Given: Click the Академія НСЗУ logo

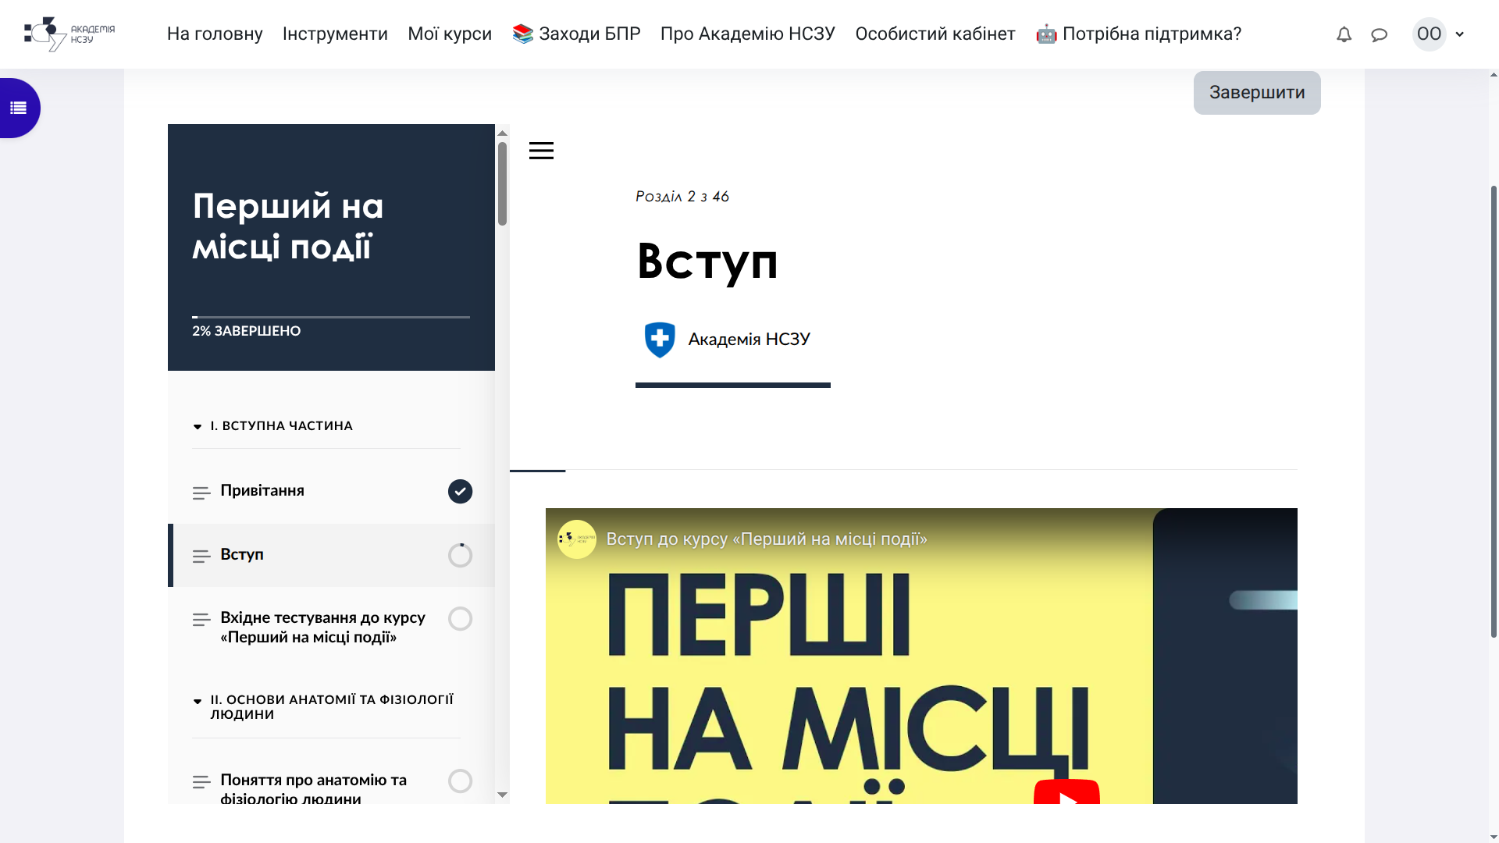Looking at the screenshot, I should [x=69, y=34].
